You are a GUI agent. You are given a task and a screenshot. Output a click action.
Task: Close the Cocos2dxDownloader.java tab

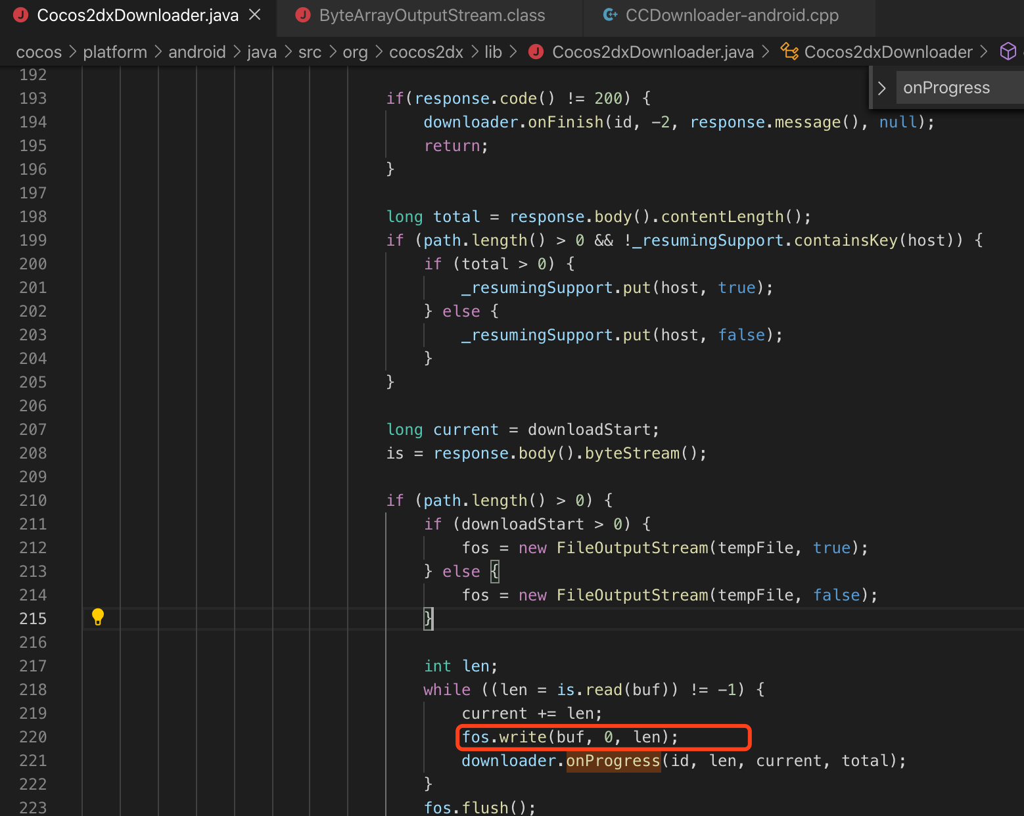click(255, 14)
